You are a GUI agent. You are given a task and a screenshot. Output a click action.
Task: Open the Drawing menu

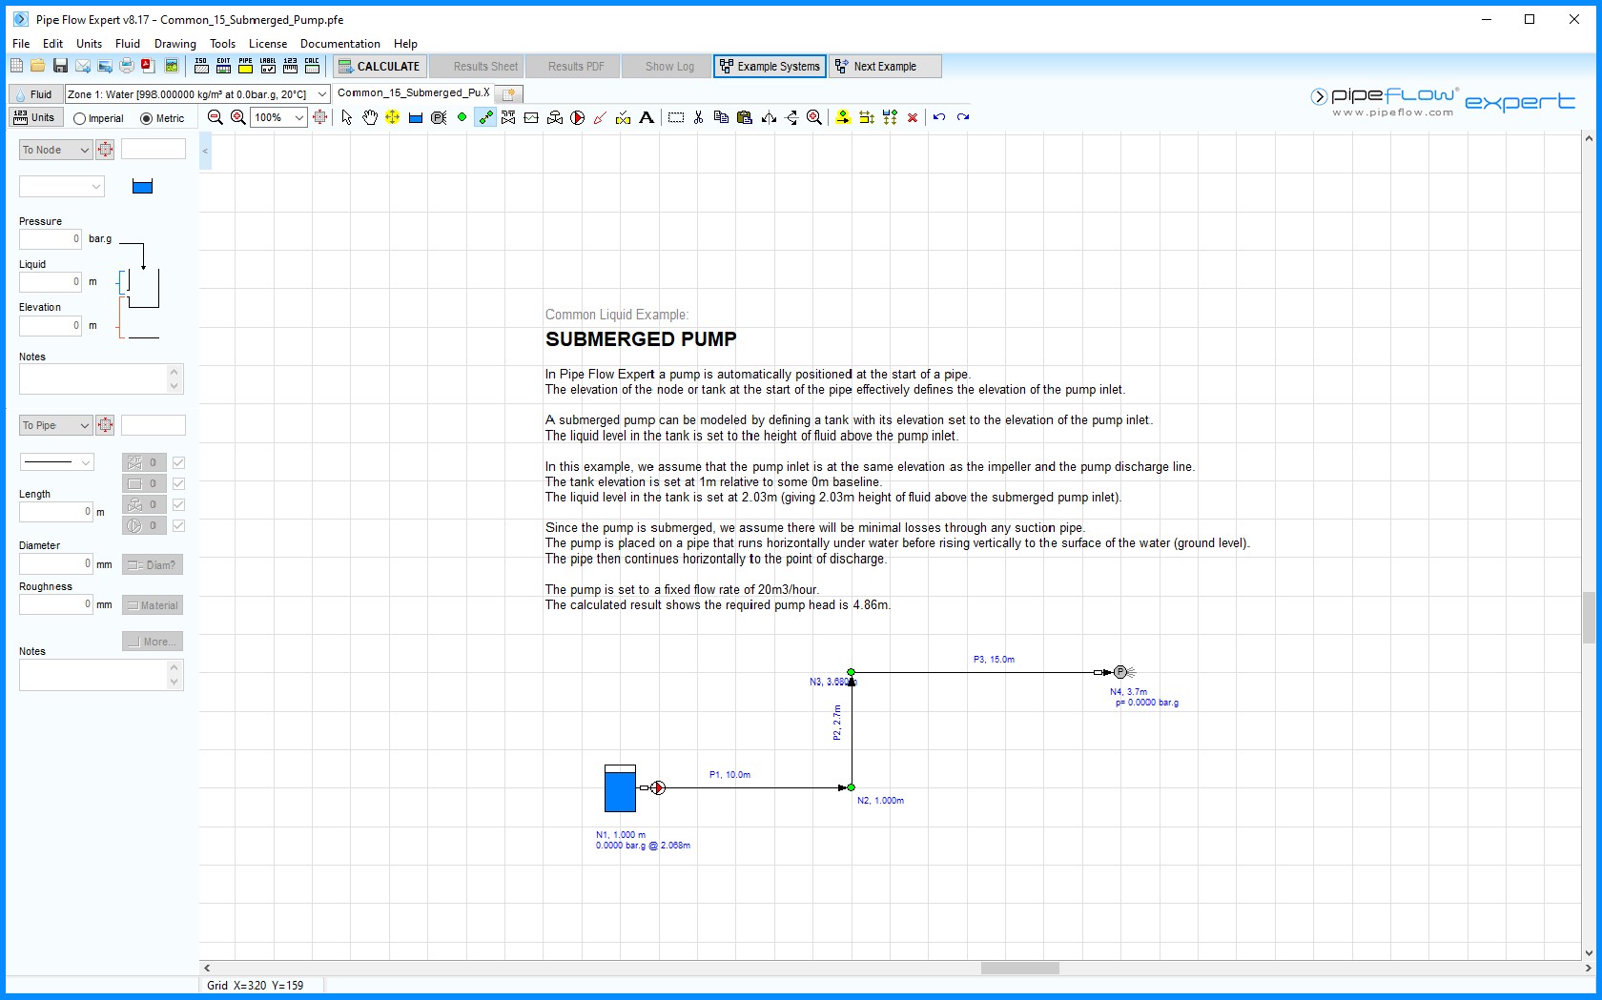tap(175, 43)
